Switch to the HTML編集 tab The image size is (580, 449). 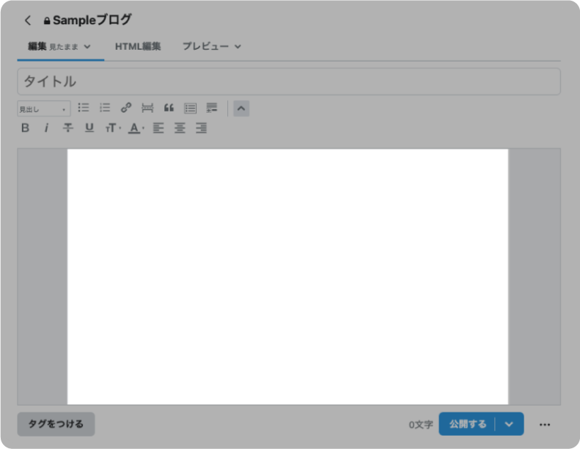138,46
